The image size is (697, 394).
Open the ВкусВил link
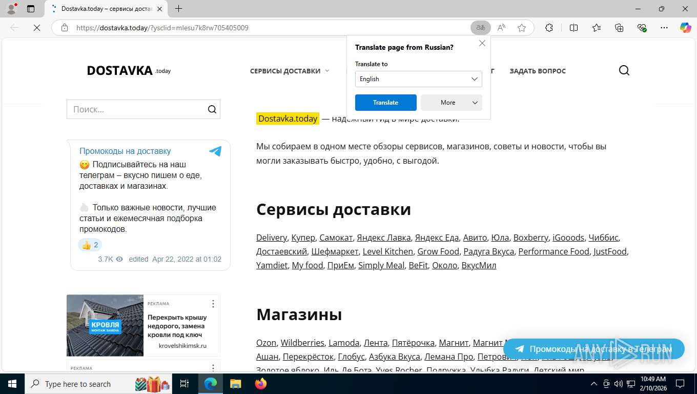pos(479,265)
